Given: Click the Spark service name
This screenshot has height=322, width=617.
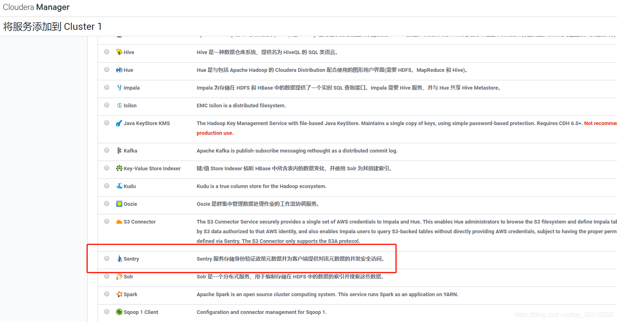Looking at the screenshot, I should click(x=131, y=294).
